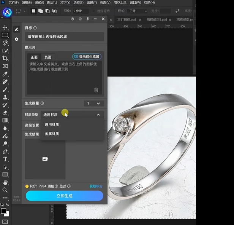
Task: Switch to 耳钉精修.psd document tab
Action: [x=127, y=19]
